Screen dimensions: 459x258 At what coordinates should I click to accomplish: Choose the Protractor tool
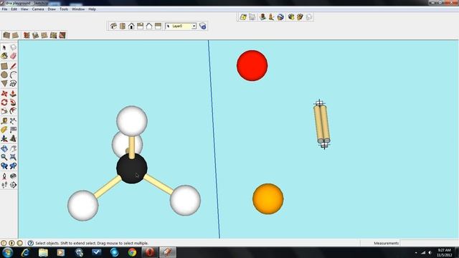click(4, 130)
